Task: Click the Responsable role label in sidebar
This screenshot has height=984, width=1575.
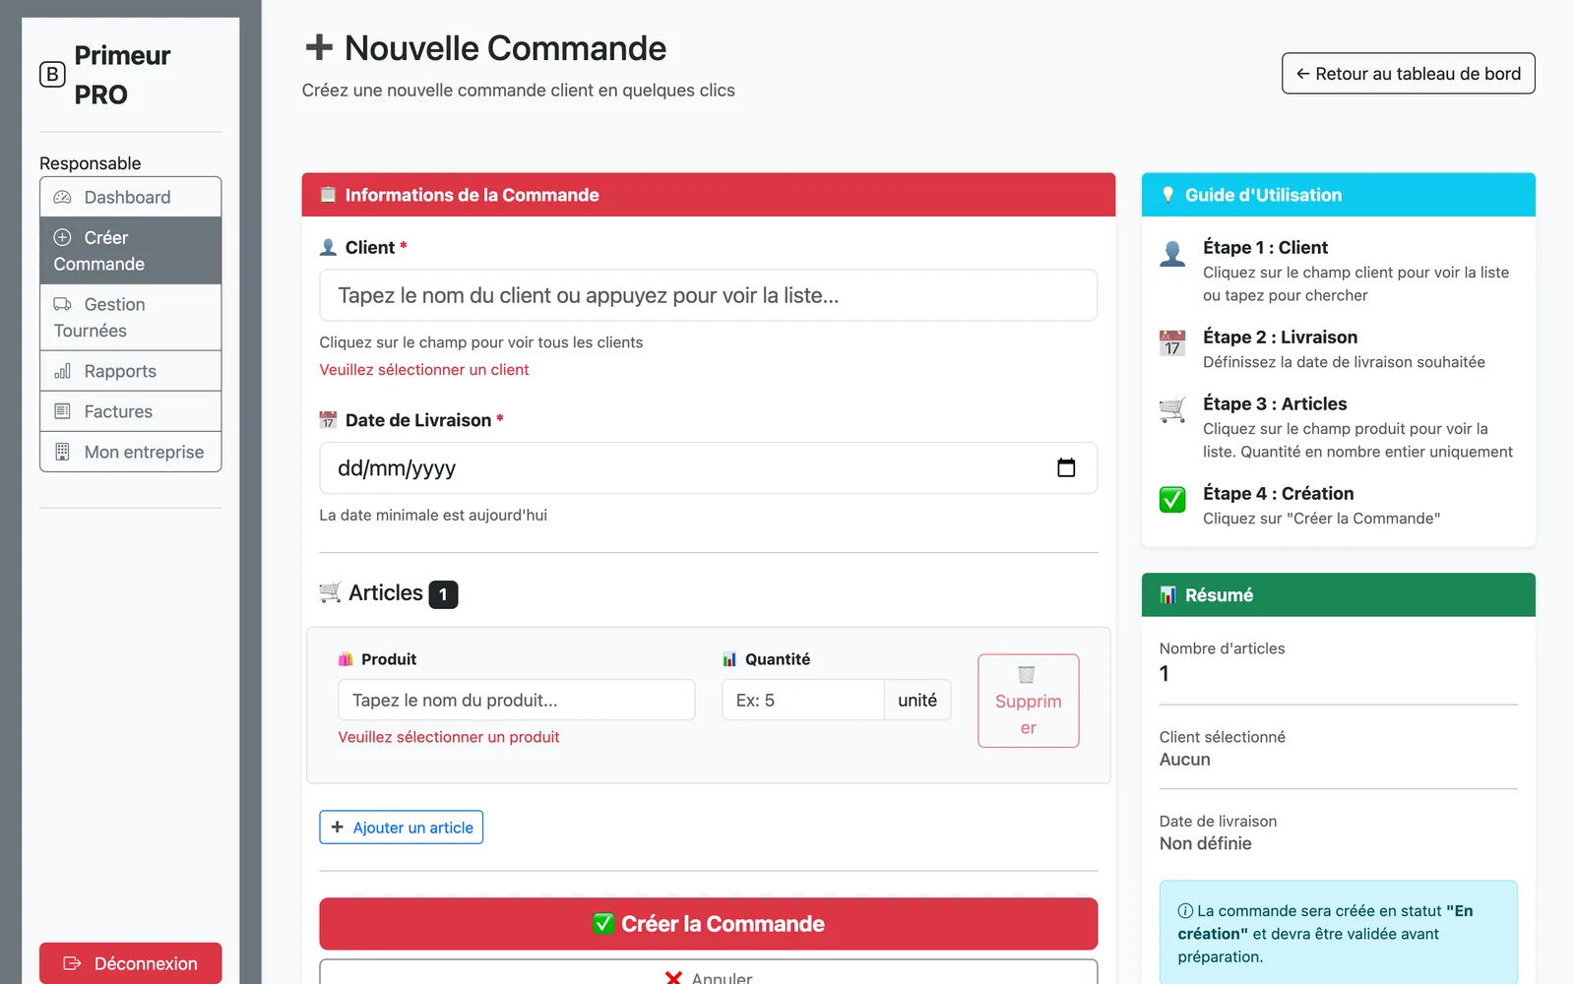Action: click(91, 163)
